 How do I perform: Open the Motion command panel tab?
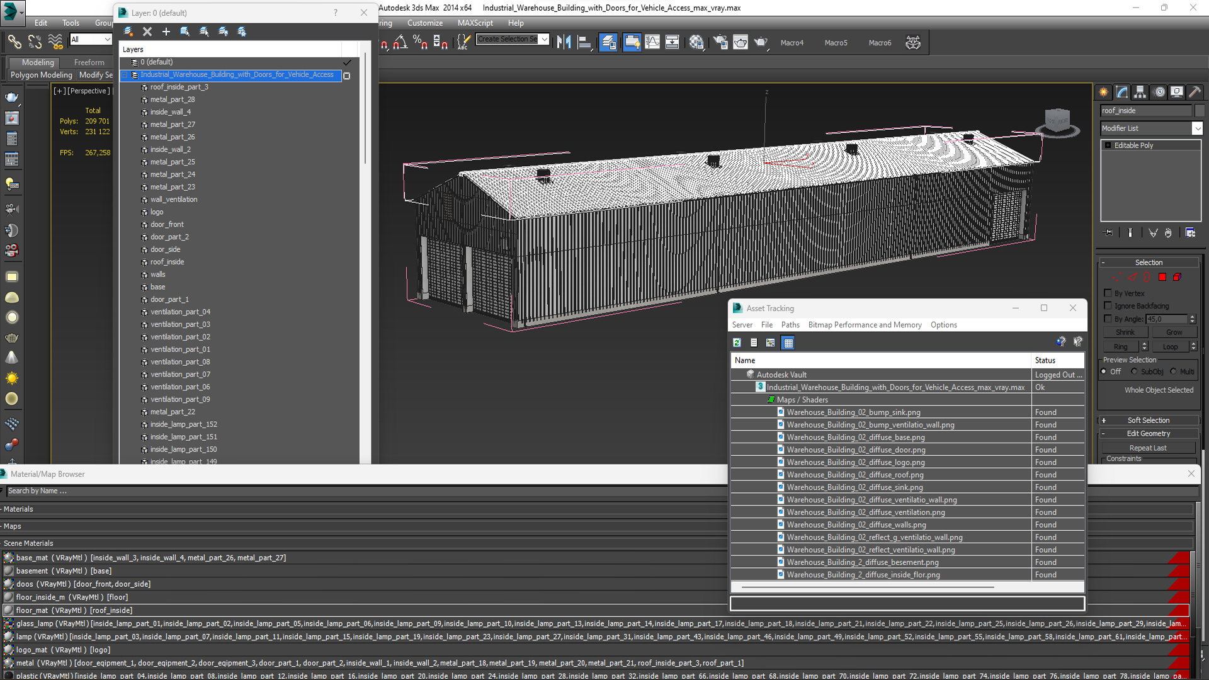[x=1159, y=93]
